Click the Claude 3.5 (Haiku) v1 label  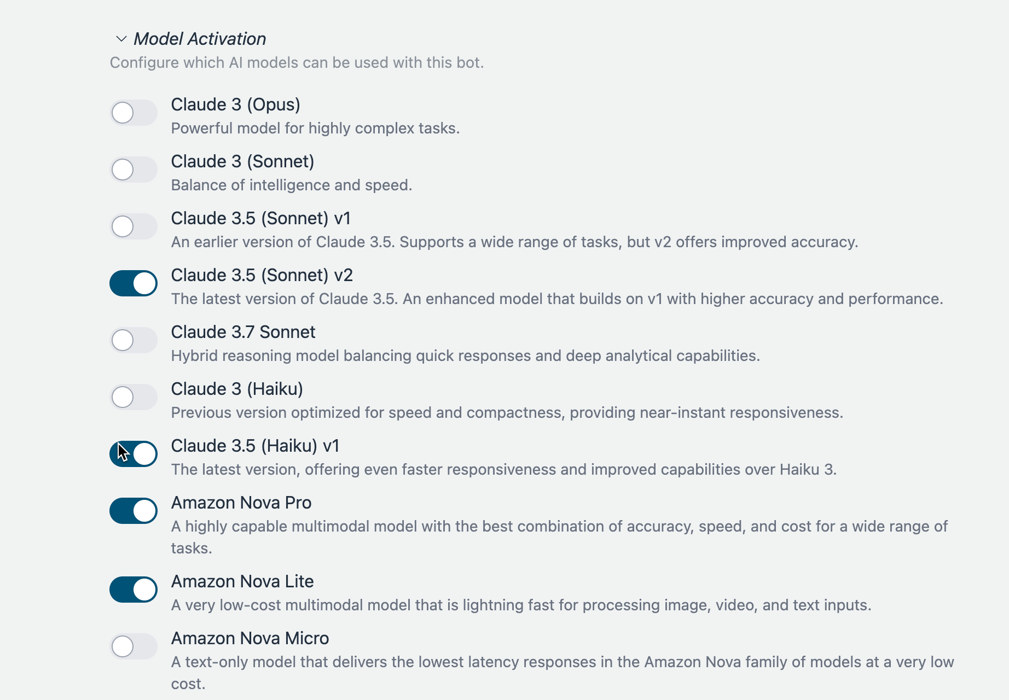tap(255, 446)
